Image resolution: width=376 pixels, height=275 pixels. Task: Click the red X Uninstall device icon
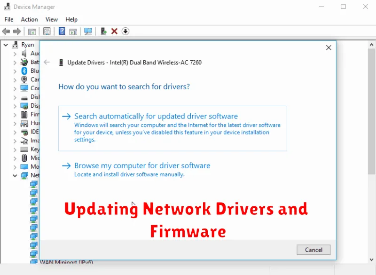[114, 31]
